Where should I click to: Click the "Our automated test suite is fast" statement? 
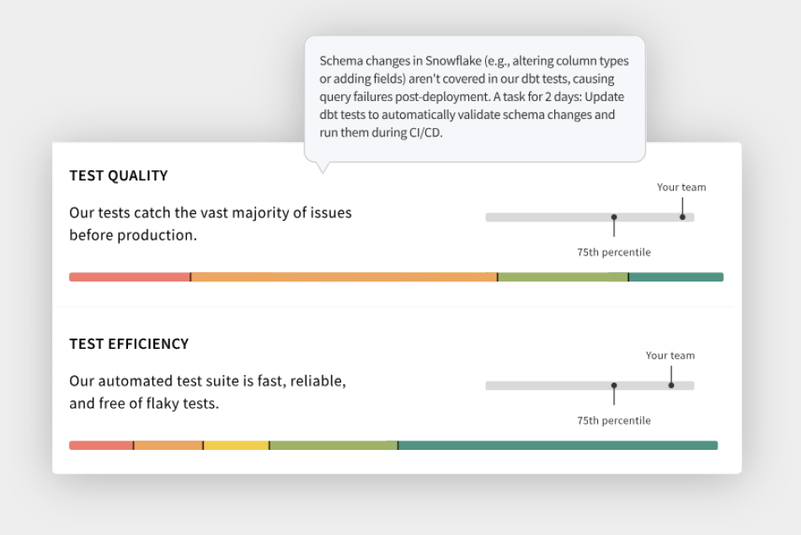click(207, 393)
